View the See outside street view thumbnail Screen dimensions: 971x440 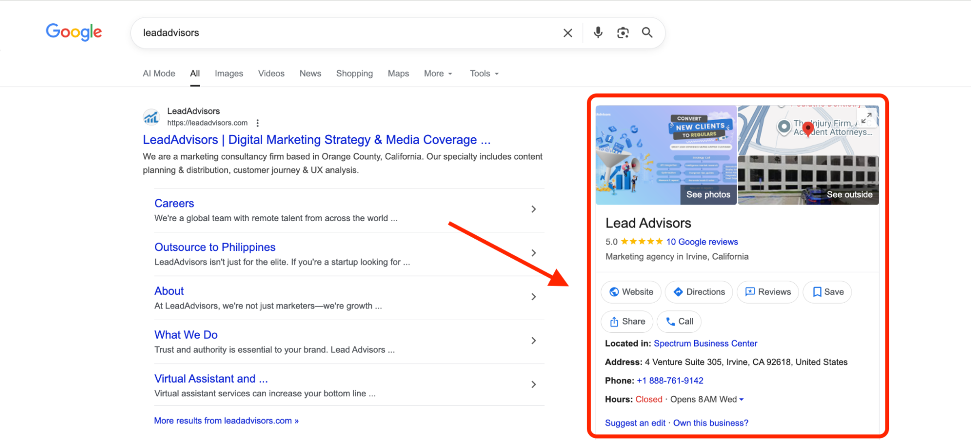click(x=849, y=194)
